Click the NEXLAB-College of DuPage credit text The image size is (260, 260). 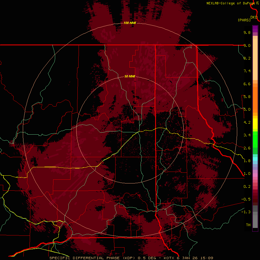pos(231,3)
